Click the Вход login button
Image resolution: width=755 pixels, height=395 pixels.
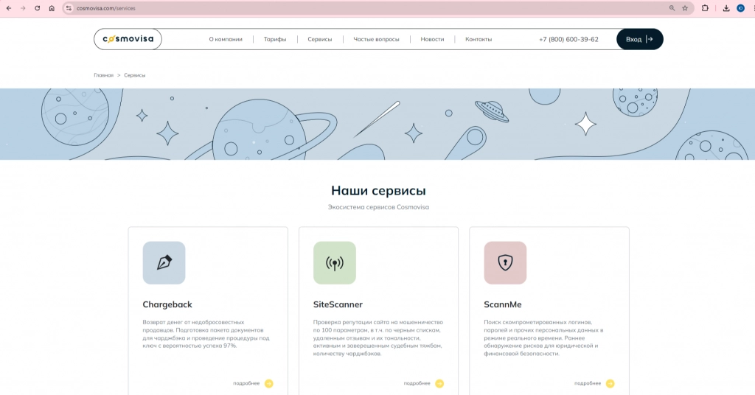coord(639,39)
